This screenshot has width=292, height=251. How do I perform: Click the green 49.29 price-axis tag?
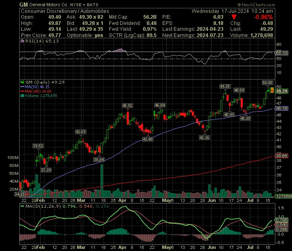coord(282,91)
